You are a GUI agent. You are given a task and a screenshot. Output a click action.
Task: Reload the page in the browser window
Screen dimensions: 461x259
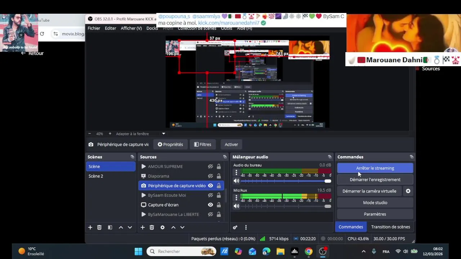click(42, 34)
